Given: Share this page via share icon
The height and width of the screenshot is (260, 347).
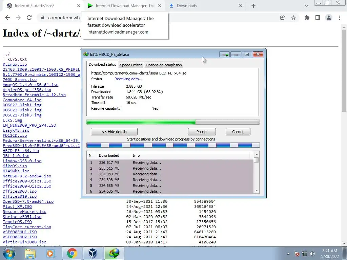Looking at the screenshot, I should coord(282,18).
